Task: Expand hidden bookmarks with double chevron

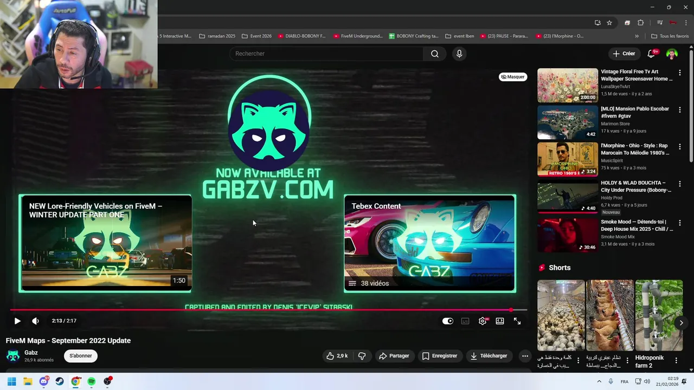Action: (x=637, y=36)
